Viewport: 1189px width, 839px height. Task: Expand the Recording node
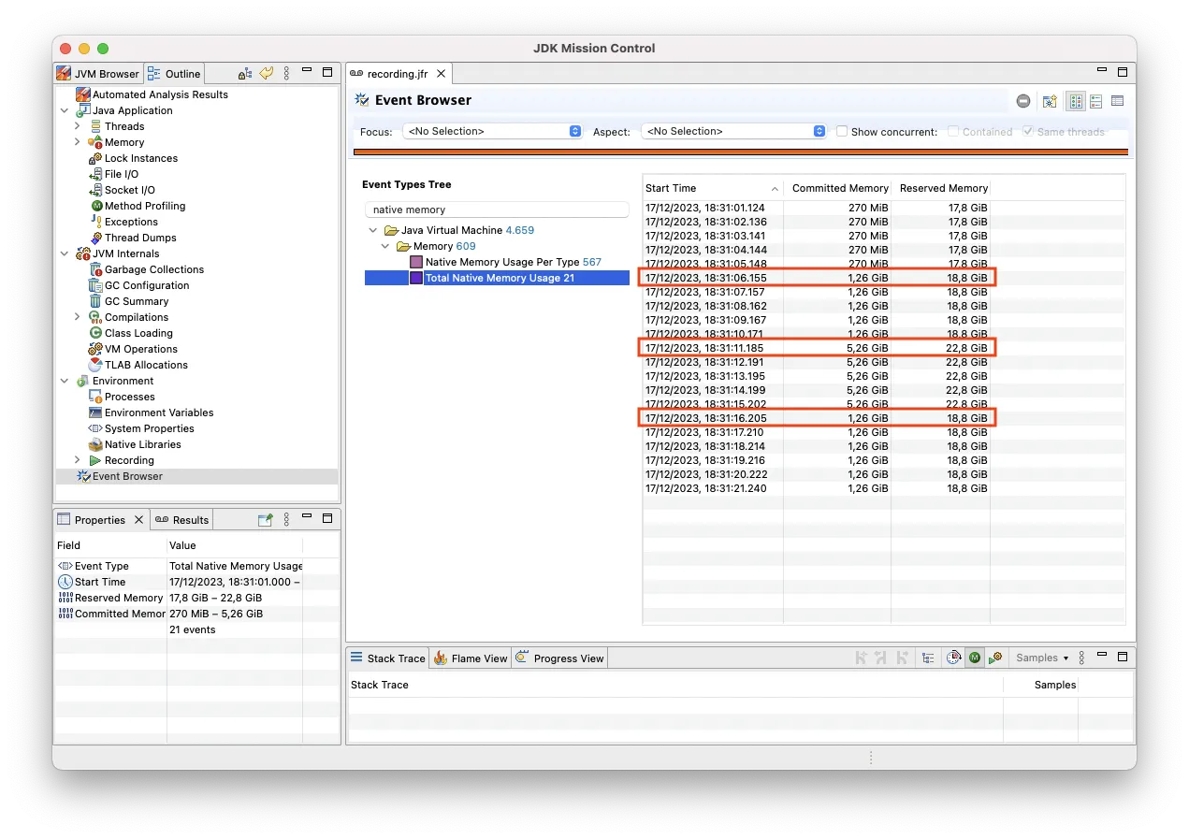point(78,460)
